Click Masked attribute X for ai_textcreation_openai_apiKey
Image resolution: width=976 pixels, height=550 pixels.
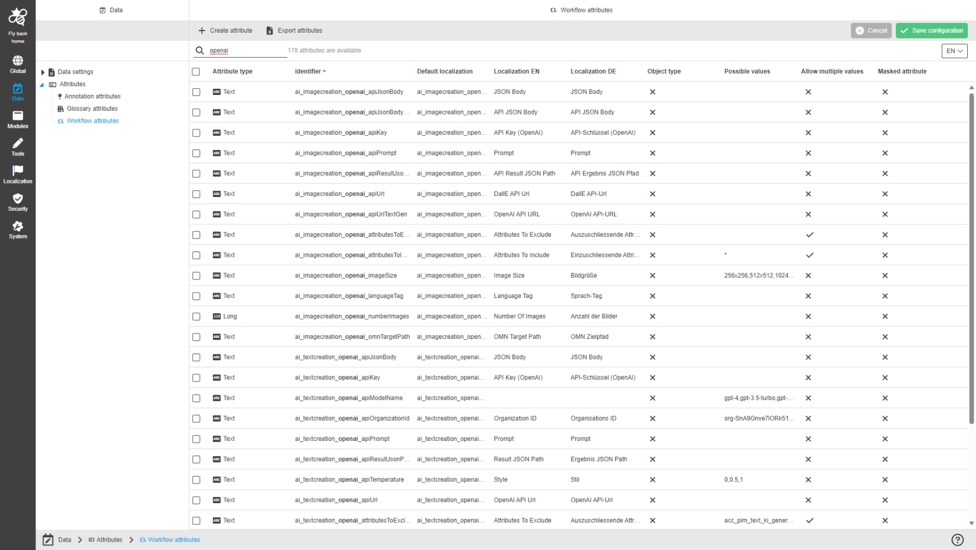(x=885, y=378)
